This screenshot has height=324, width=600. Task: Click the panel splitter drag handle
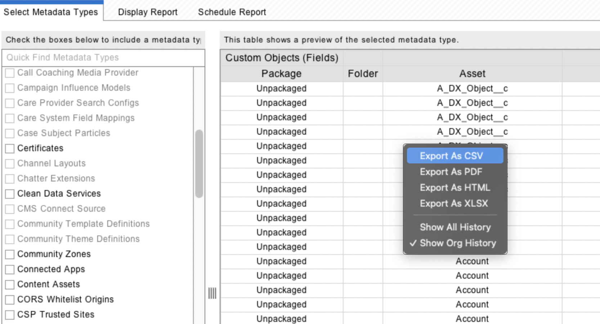coord(212,293)
